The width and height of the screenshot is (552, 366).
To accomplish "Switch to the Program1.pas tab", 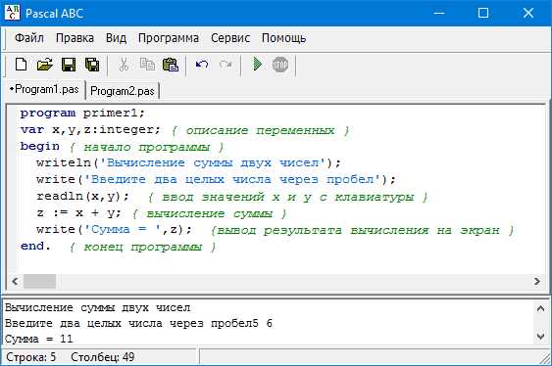I will tap(45, 90).
